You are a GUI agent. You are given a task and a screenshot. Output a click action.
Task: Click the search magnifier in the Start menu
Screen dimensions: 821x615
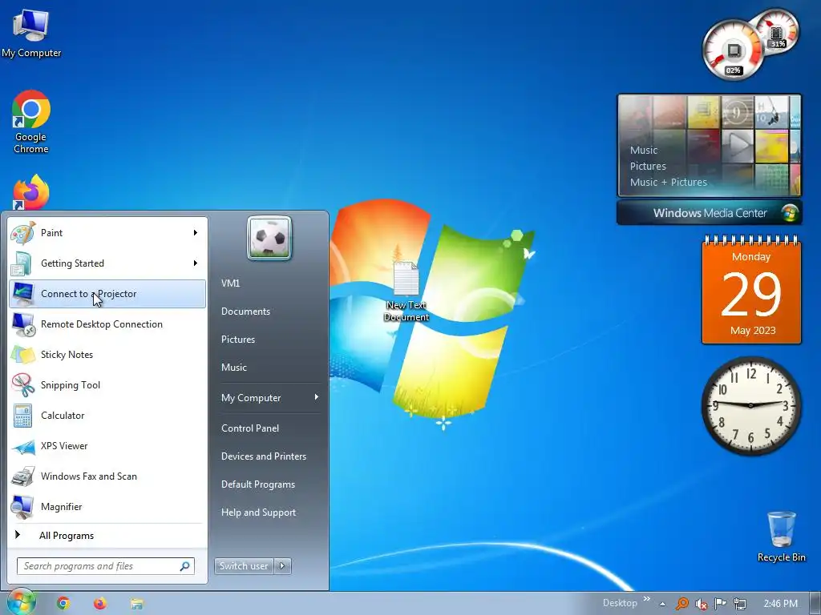coord(185,566)
